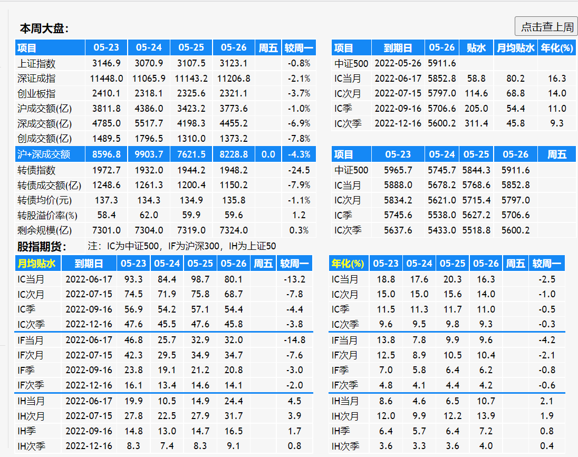Viewport: 578px width, 457px height.
Task: Select 中证500 expiry date 2022-05-26
Action: (x=398, y=63)
